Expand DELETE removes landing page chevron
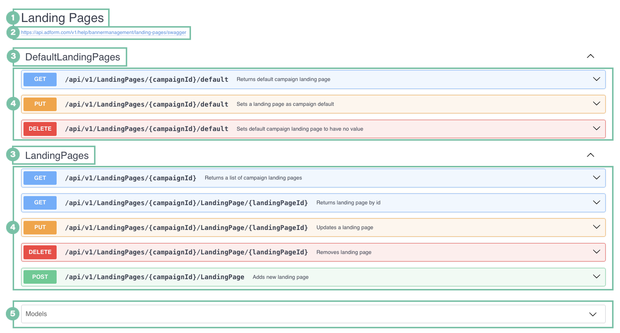Screen dimensions: 620x333 [596, 252]
